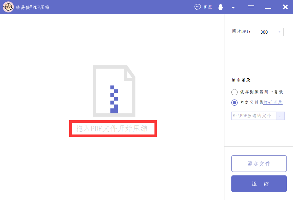Viewport: 293px width, 200px height.
Task: Select 保存到原图同一目录 radio option
Action: 234,92
